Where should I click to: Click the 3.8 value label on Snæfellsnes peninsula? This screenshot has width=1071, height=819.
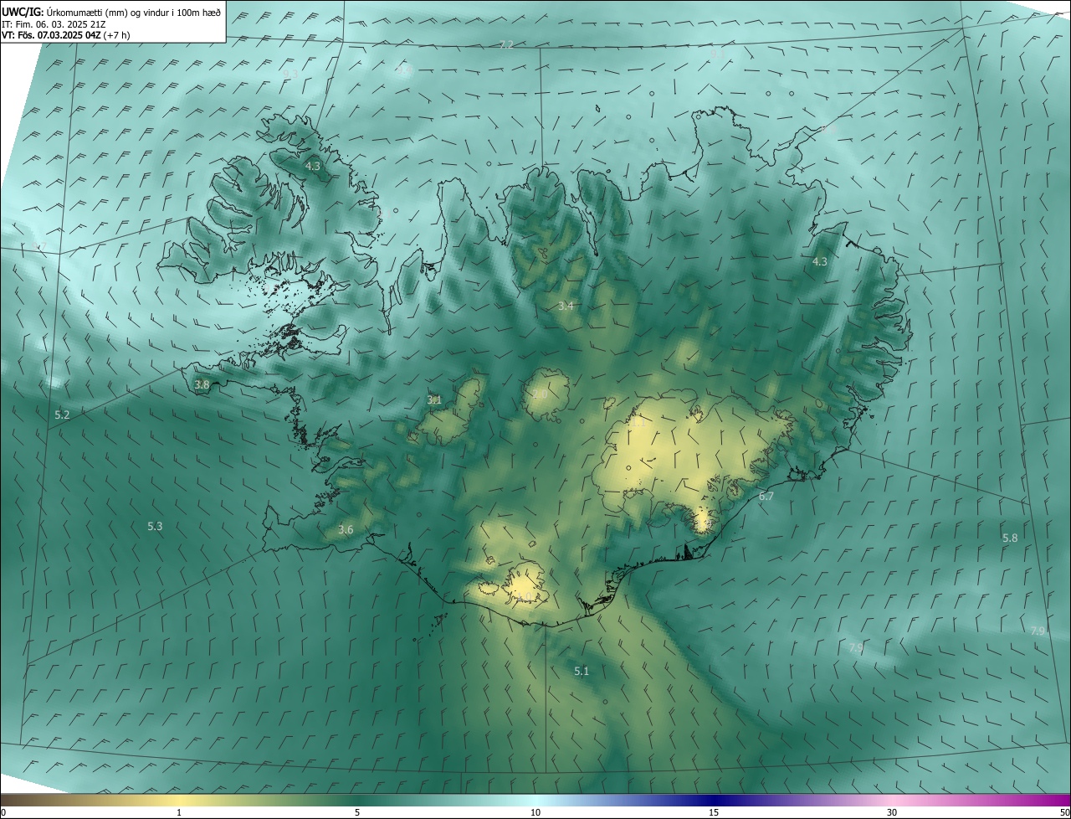tap(202, 385)
